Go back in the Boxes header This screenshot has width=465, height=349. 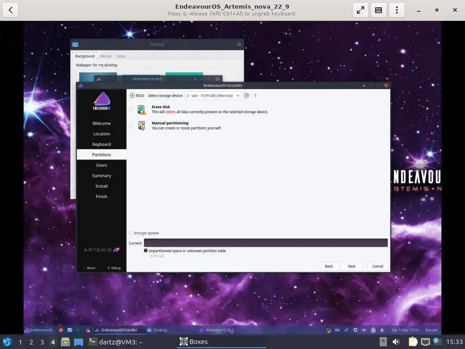(10, 10)
